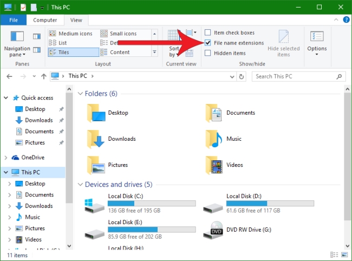Go back with the Back arrow
Screen dimensions: 352x261
point(9,76)
